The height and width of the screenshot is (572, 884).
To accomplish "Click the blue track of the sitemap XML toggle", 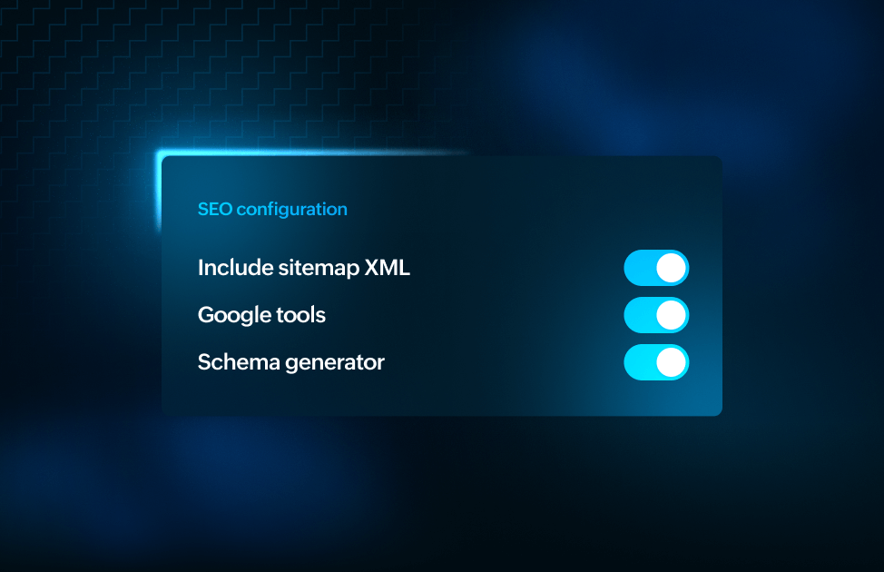I will tap(639, 268).
